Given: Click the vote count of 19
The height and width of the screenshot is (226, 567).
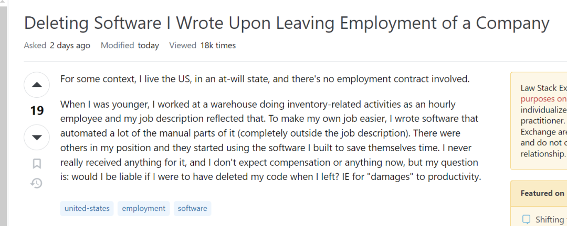Looking at the screenshot, I should pyautogui.click(x=37, y=111).
